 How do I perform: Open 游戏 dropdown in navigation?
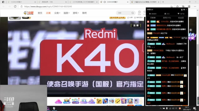click(76, 13)
